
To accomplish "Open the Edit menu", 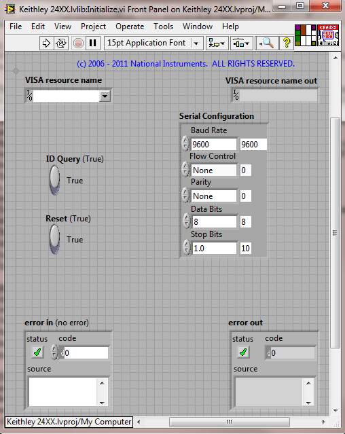I will coord(38,26).
